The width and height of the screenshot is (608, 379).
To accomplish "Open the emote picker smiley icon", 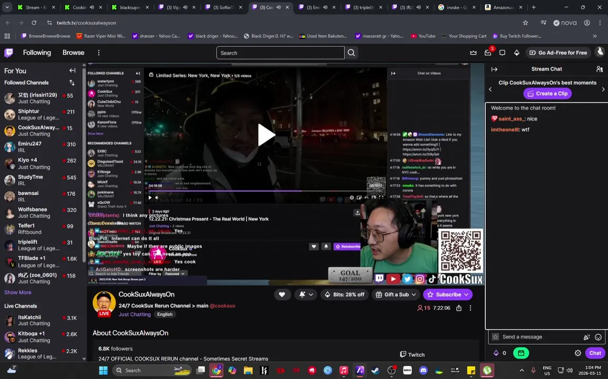I will point(599,337).
